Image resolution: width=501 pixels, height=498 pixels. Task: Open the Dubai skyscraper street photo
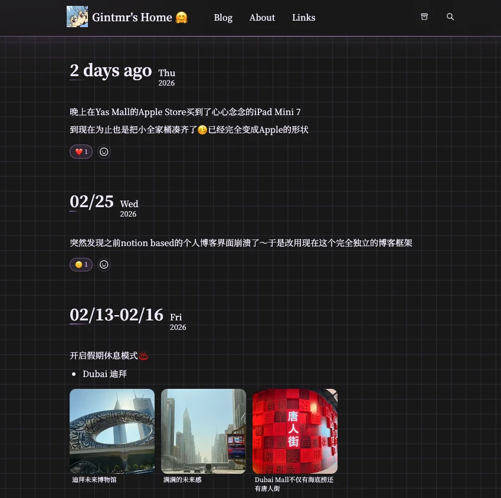[x=204, y=431]
